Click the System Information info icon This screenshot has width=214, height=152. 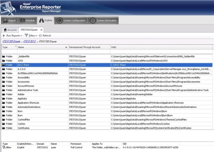[93, 21]
